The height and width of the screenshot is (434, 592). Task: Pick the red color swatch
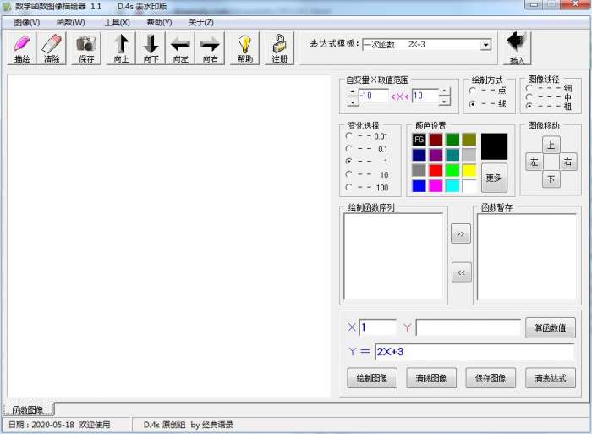tap(436, 170)
